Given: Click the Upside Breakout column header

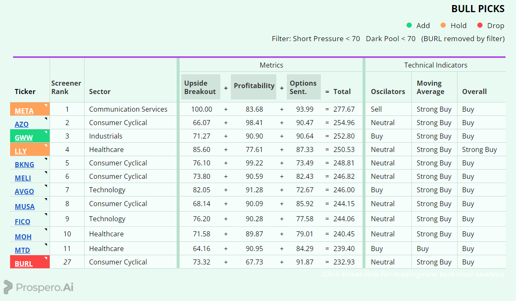Looking at the screenshot, I should coord(201,87).
